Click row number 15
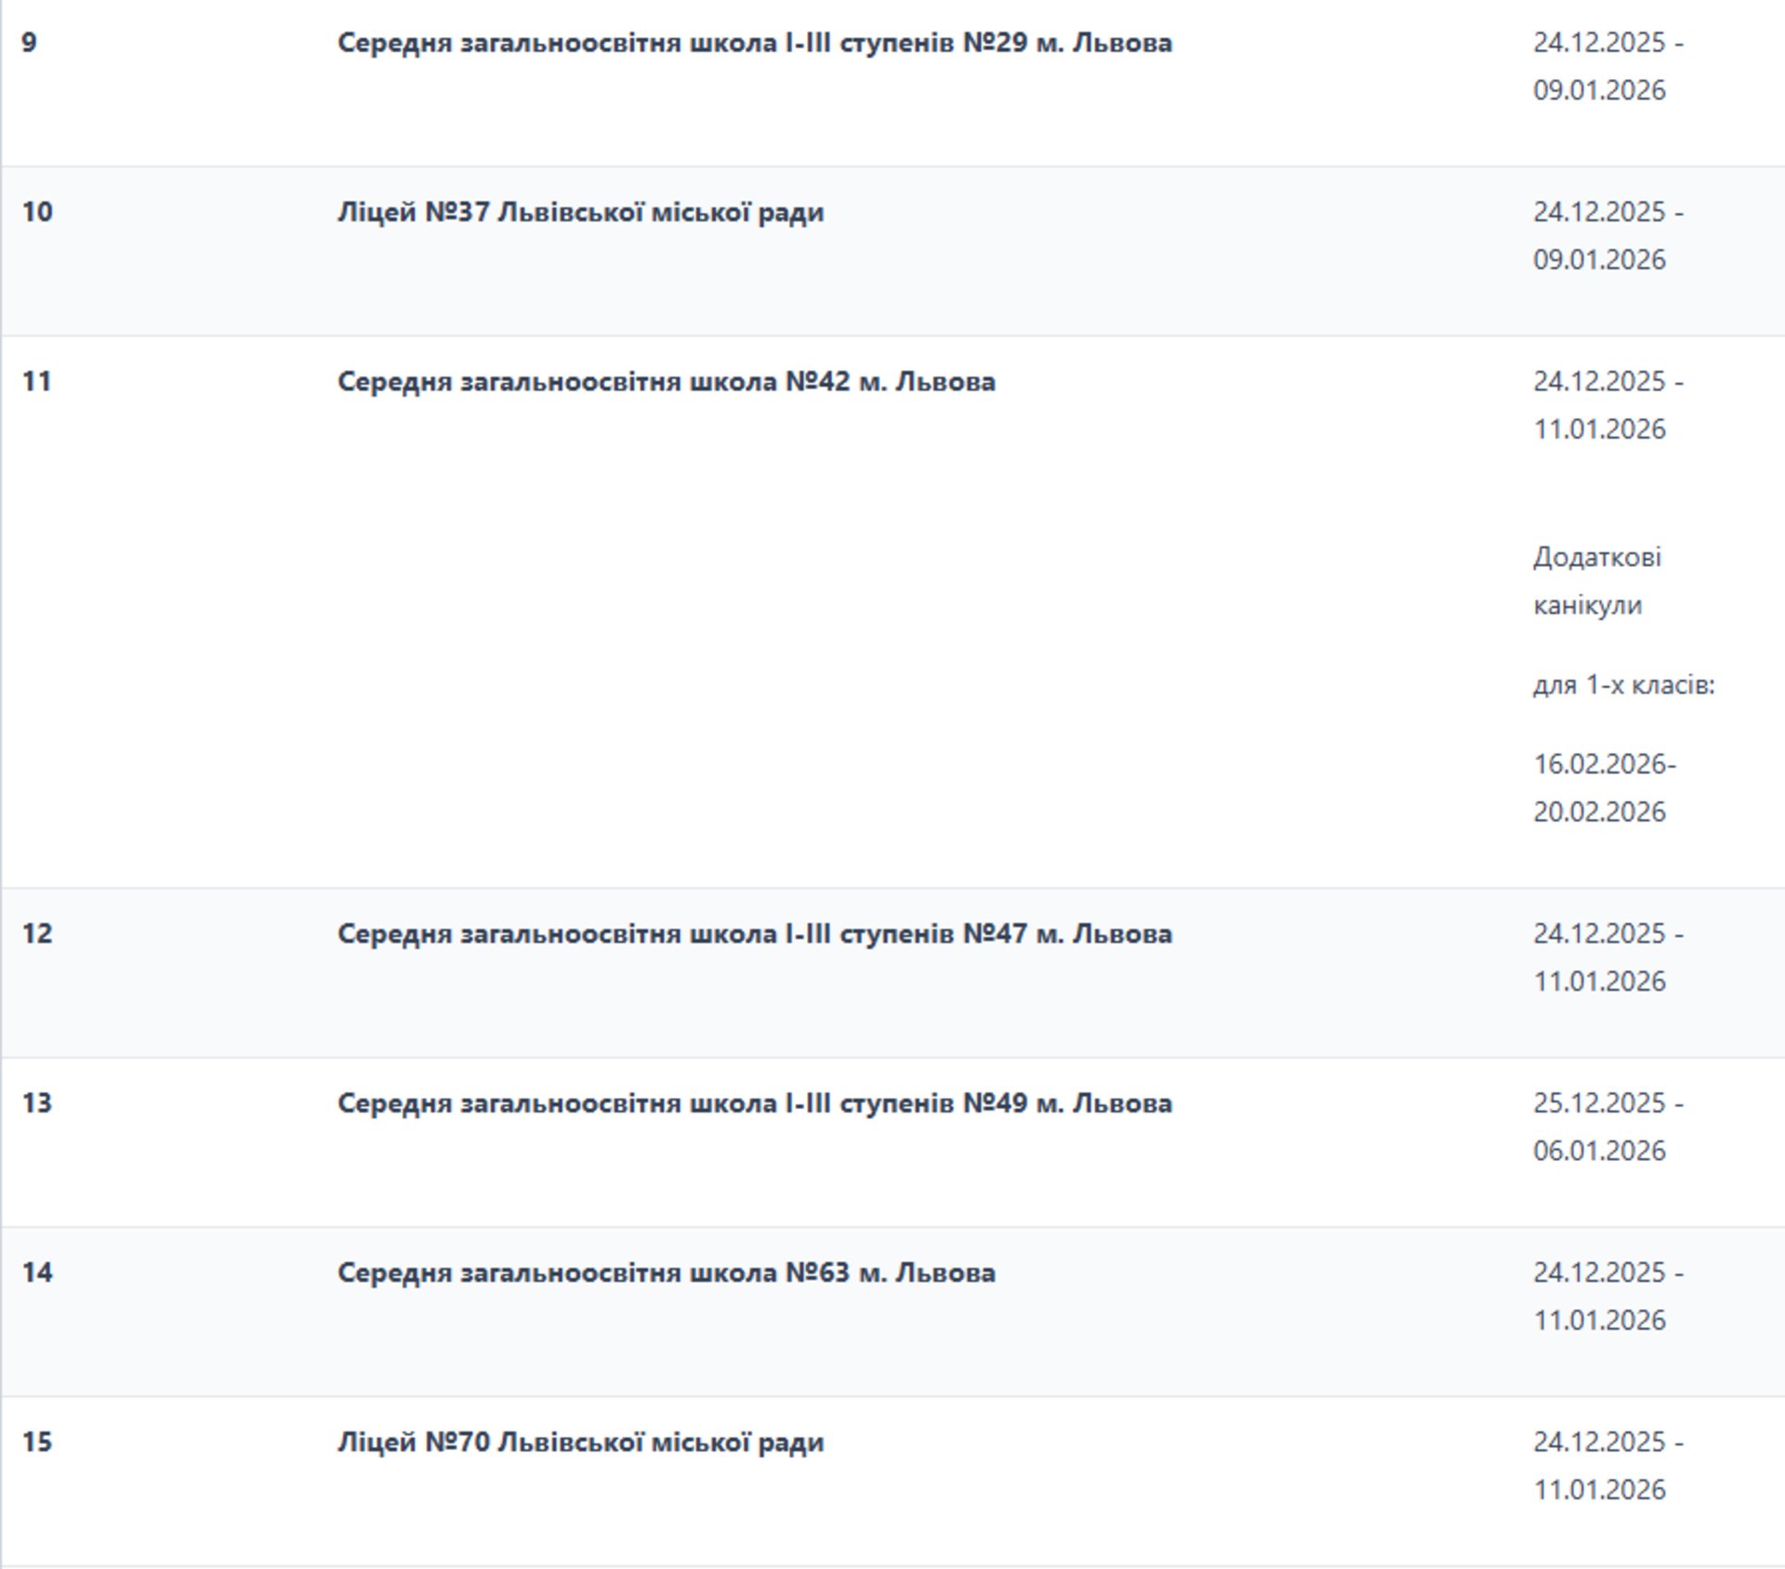This screenshot has width=1785, height=1569. pos(37,1442)
